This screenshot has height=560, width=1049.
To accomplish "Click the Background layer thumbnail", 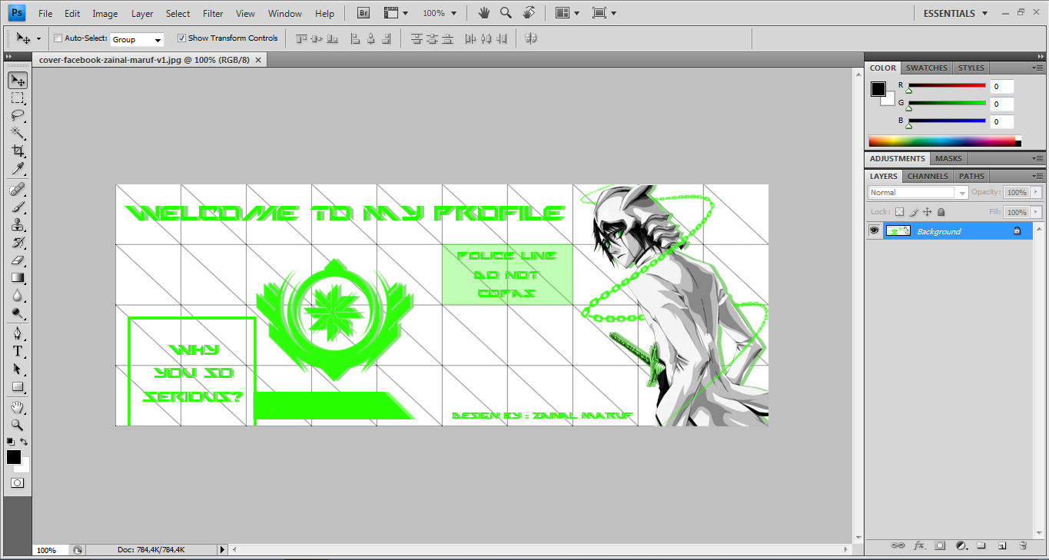I will point(898,230).
